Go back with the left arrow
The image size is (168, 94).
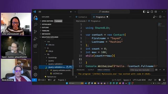71,12
